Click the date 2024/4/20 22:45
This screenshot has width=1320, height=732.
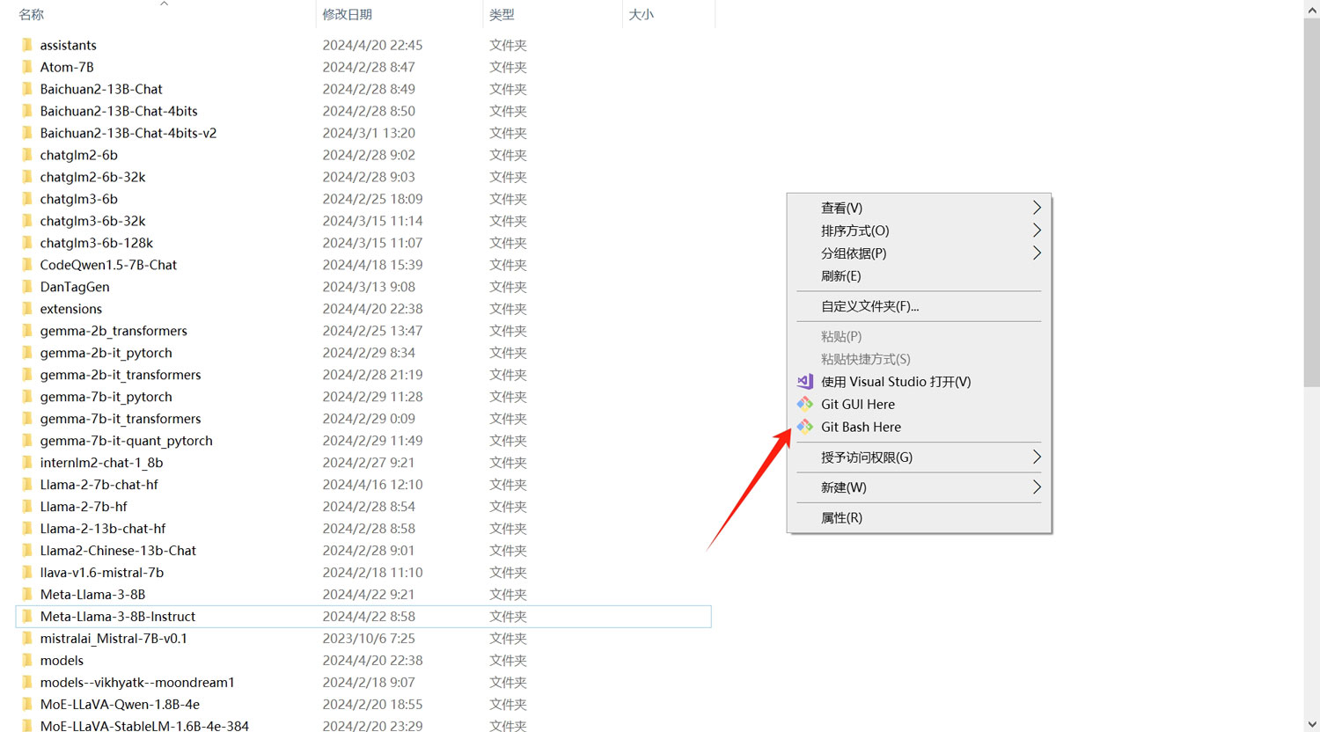click(x=372, y=45)
